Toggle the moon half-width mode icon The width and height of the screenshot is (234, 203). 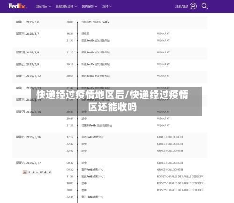tap(33, 172)
